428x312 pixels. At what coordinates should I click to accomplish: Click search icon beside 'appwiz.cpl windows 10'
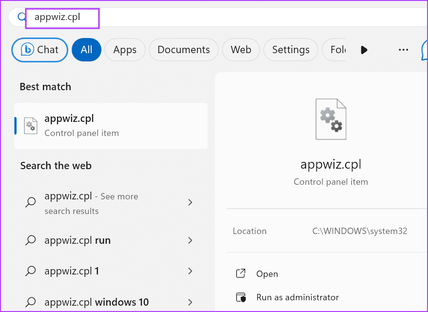point(31,302)
